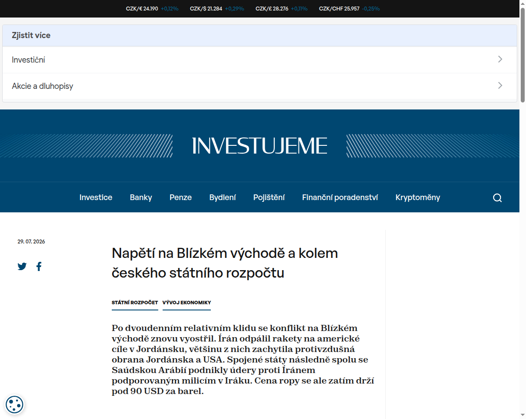The height and width of the screenshot is (419, 526).
Task: Open the Finanční poradenství menu item
Action: [340, 197]
